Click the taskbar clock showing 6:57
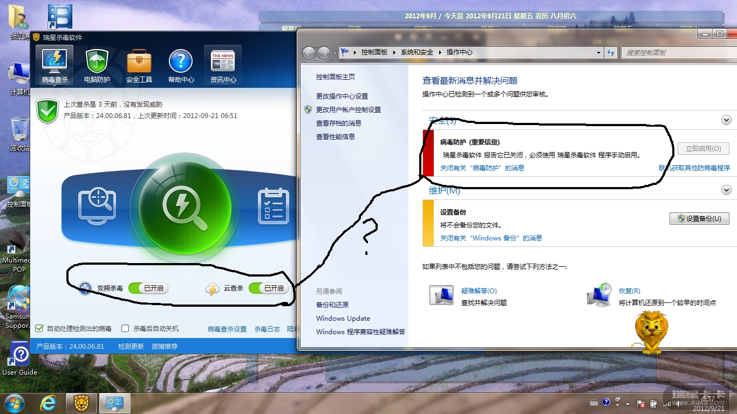This screenshot has height=414, width=737. pos(707,403)
